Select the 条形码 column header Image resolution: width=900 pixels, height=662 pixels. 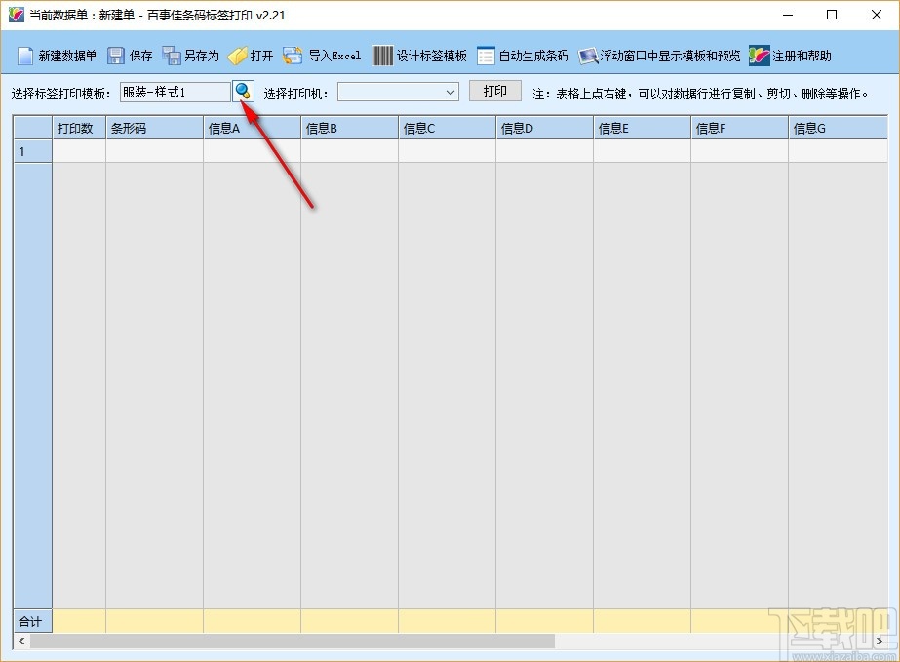(154, 128)
